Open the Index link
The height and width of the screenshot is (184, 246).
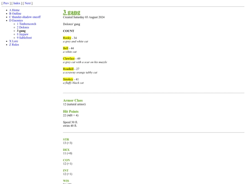pos(17,3)
